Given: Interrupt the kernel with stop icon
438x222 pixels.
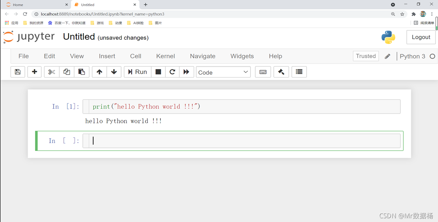Looking at the screenshot, I should coord(158,72).
